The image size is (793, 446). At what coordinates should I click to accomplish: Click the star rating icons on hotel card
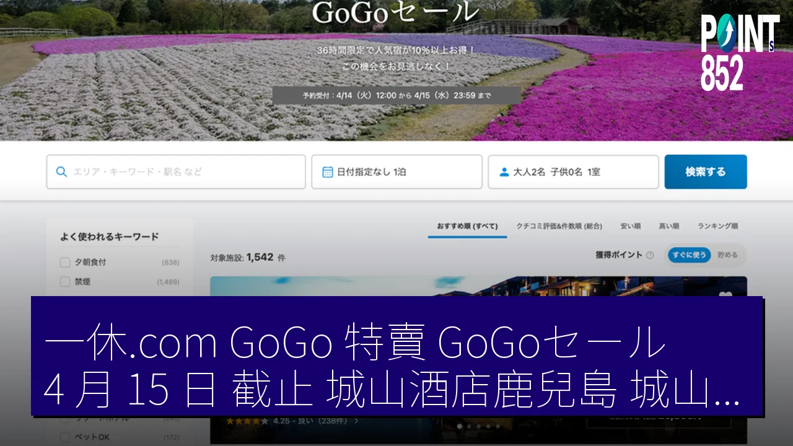pyautogui.click(x=247, y=421)
